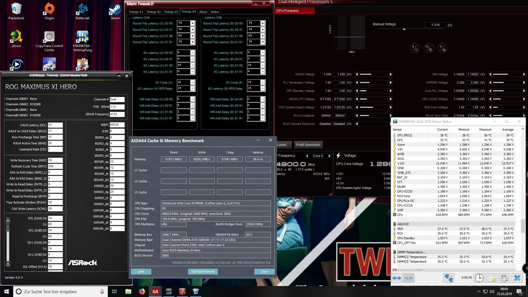This screenshot has height=297, width=528.
Task: Increase DRAM Voltage with right arrow
Action: pyautogui.click(x=391, y=74)
